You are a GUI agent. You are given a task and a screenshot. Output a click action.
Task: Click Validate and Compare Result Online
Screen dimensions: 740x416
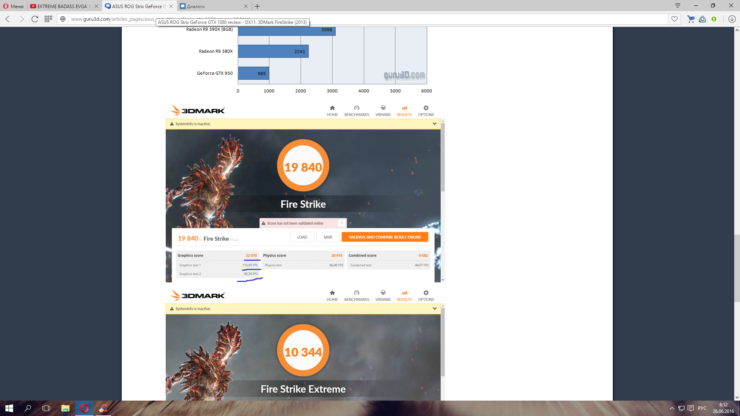click(x=385, y=237)
